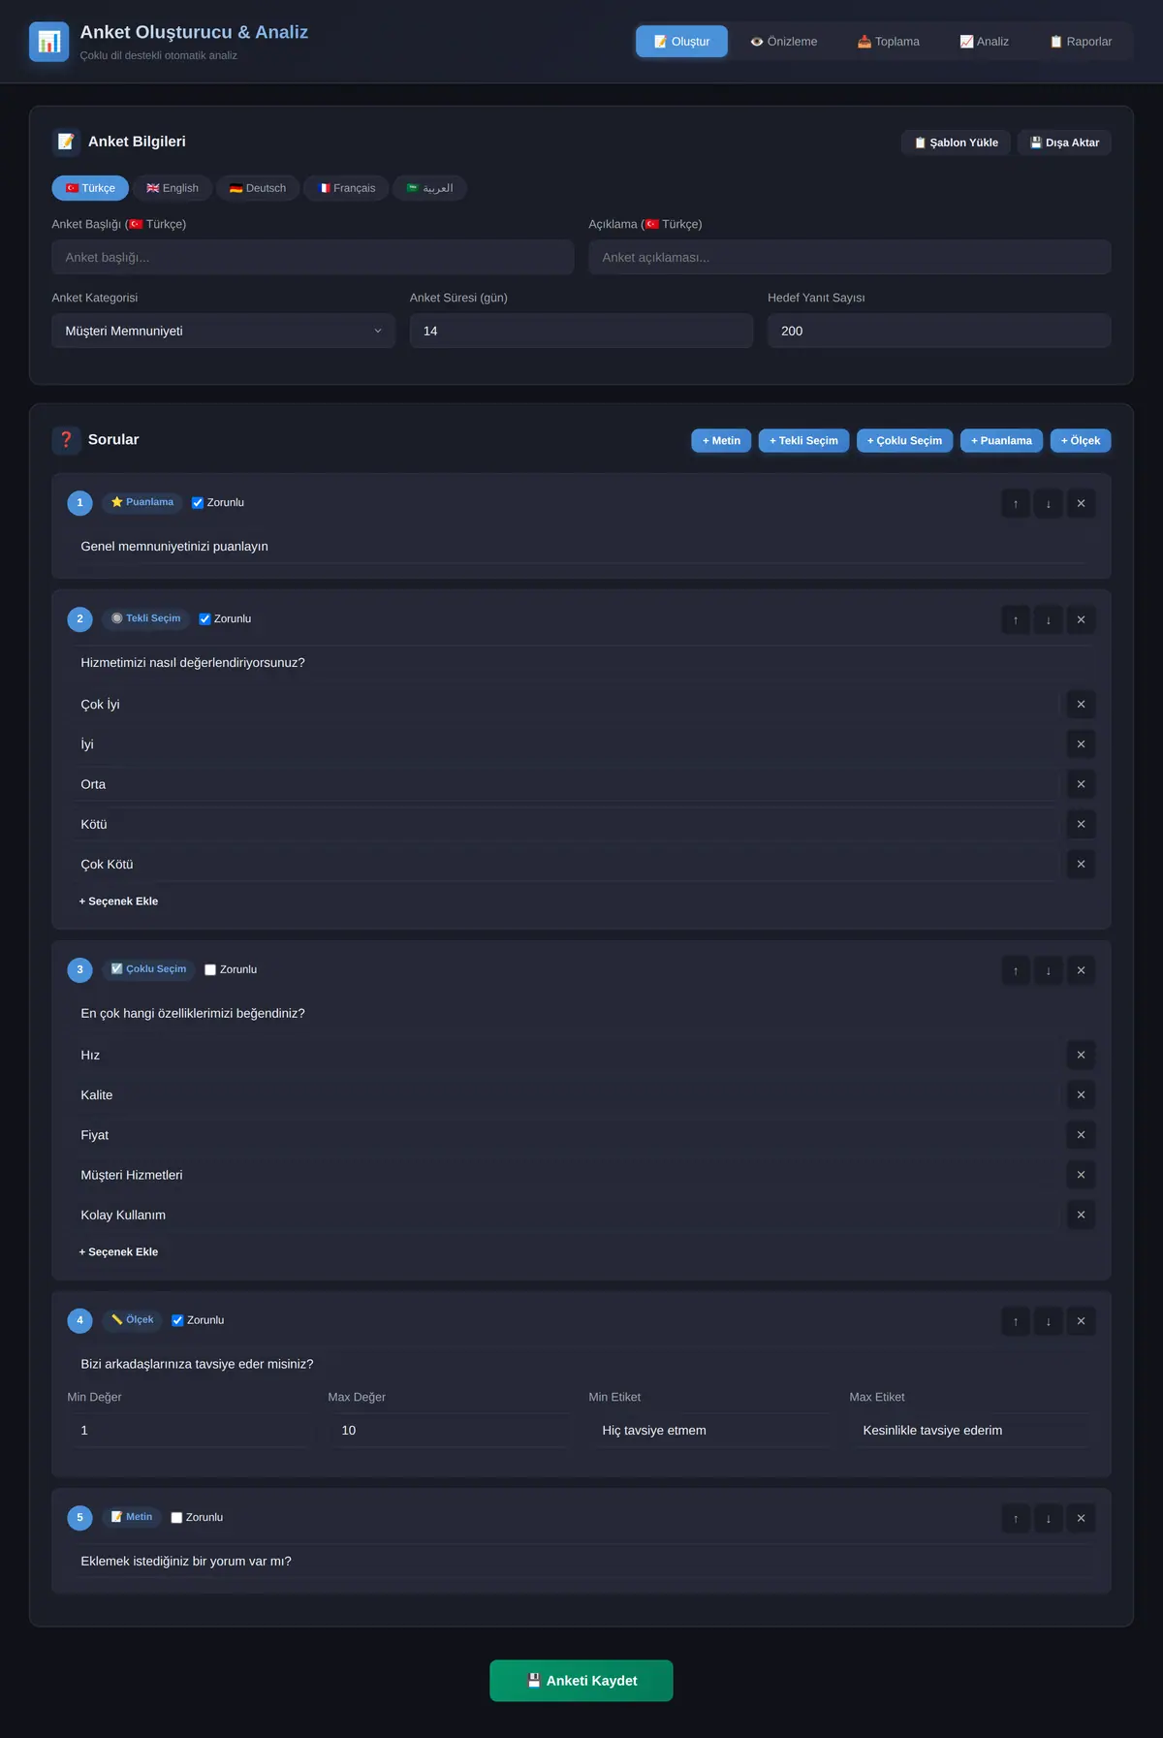Click Şablon Yükle button
1163x1738 pixels.
[956, 142]
